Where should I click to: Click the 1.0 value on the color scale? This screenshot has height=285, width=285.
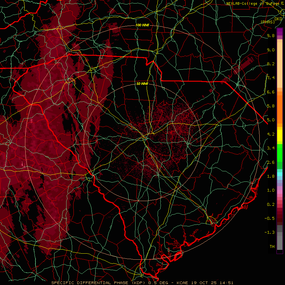point(271,190)
